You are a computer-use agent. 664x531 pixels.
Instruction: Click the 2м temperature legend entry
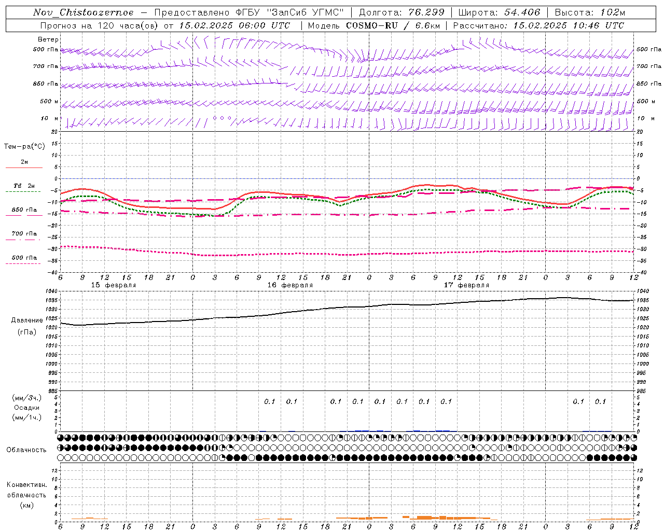(24, 162)
